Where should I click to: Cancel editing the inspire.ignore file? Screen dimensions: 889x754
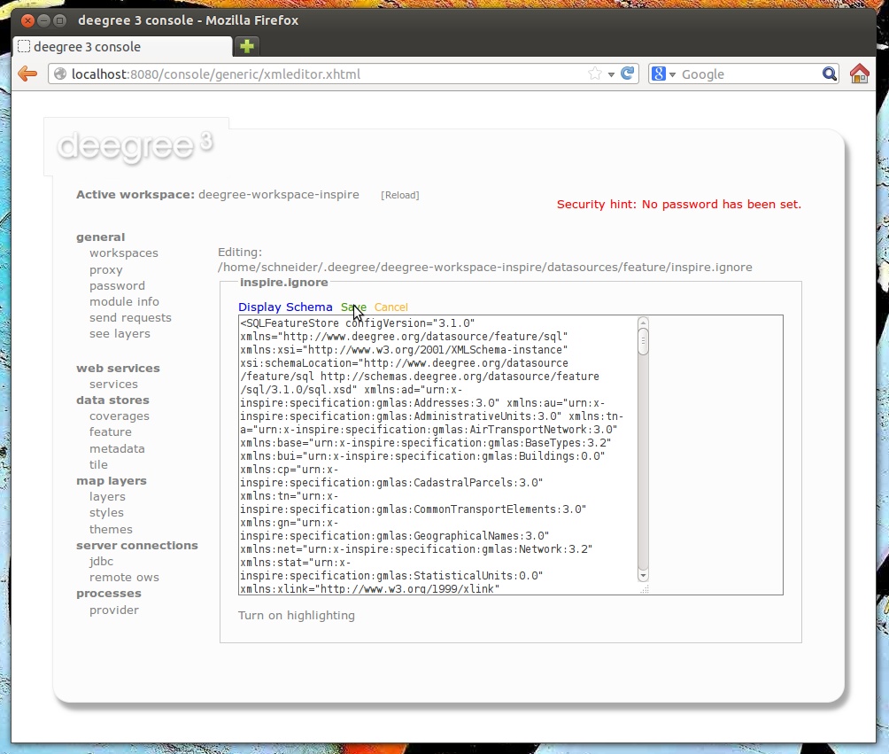tap(390, 307)
